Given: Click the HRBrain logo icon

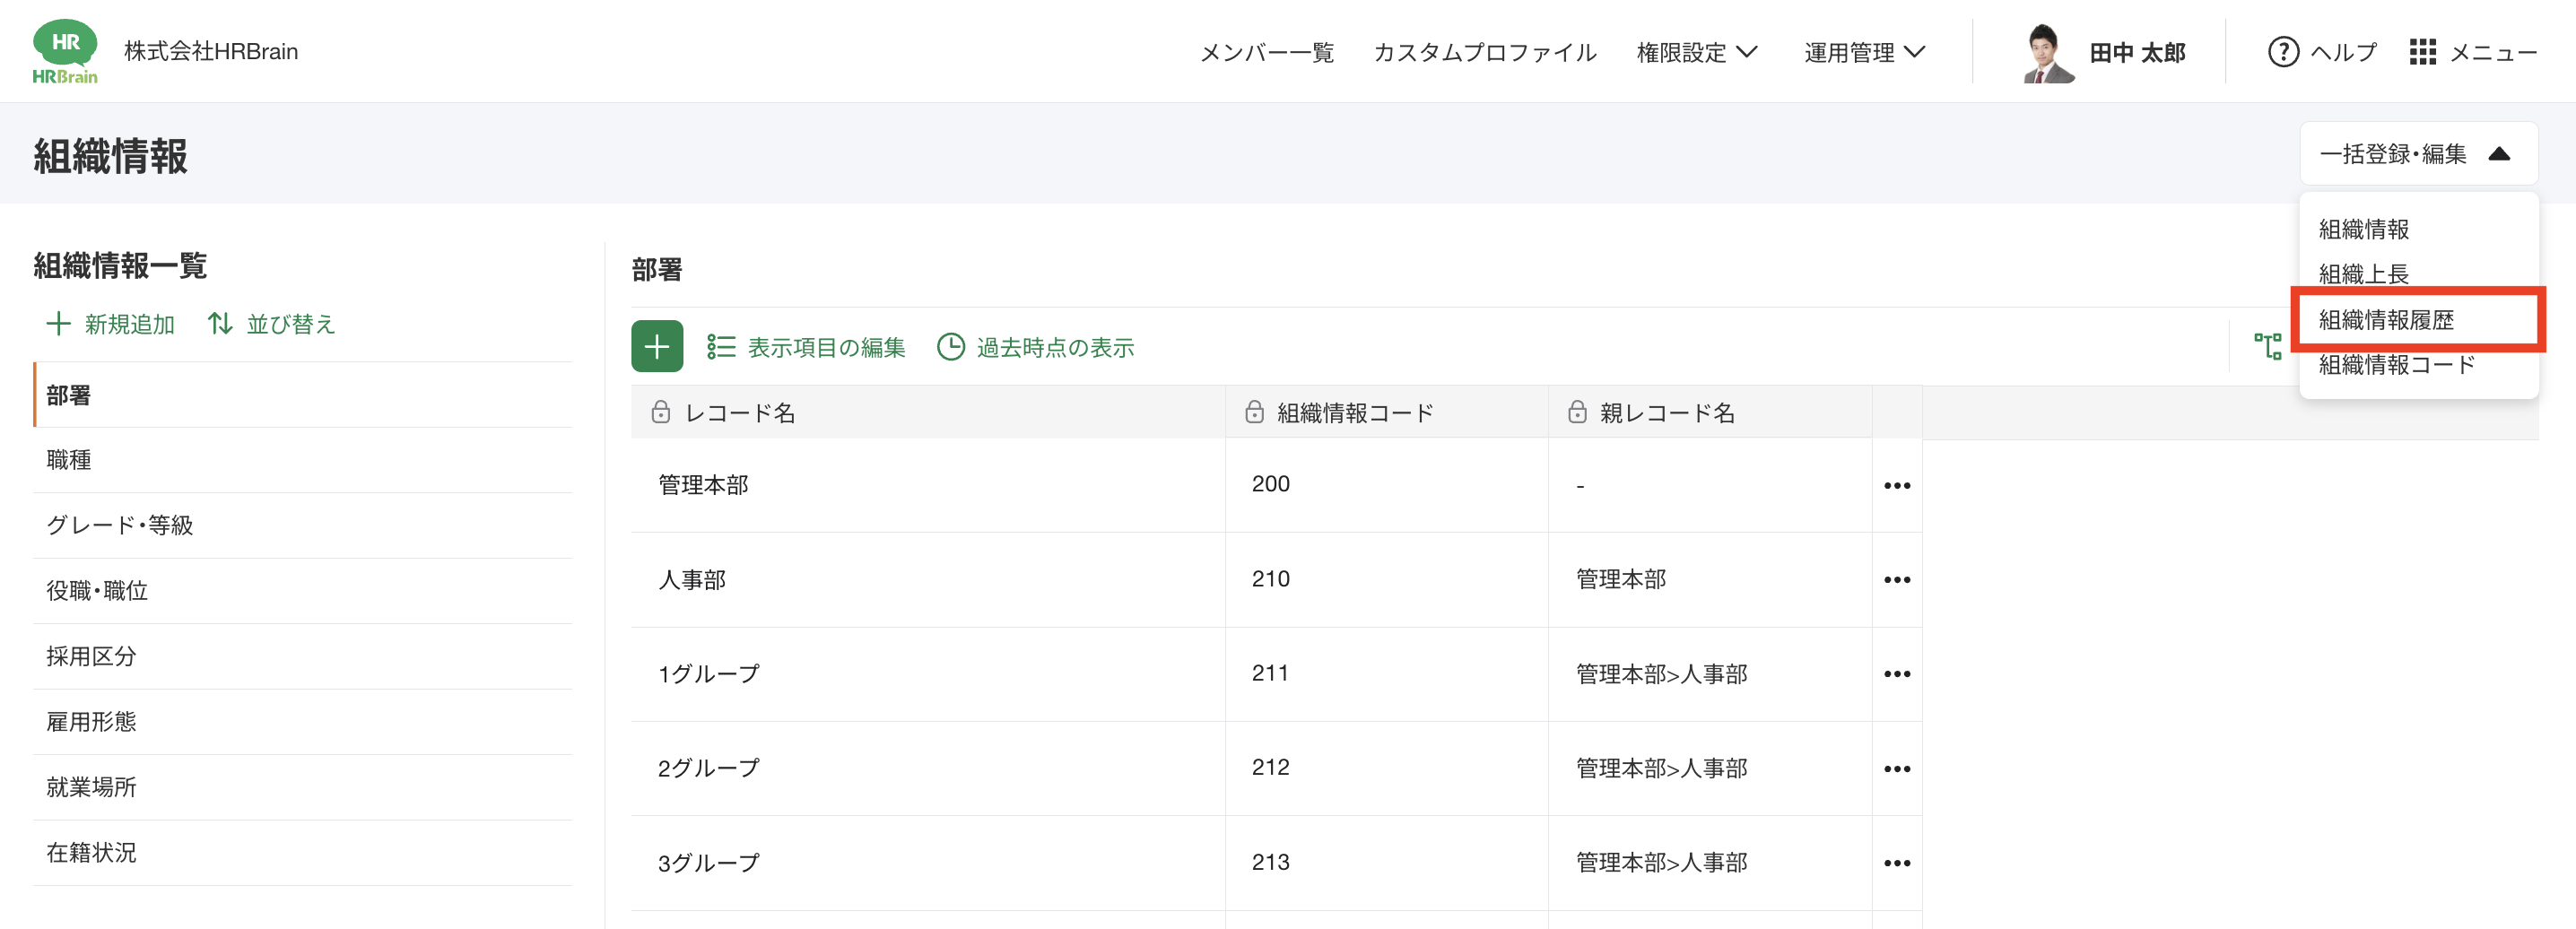Looking at the screenshot, I should pos(65,52).
